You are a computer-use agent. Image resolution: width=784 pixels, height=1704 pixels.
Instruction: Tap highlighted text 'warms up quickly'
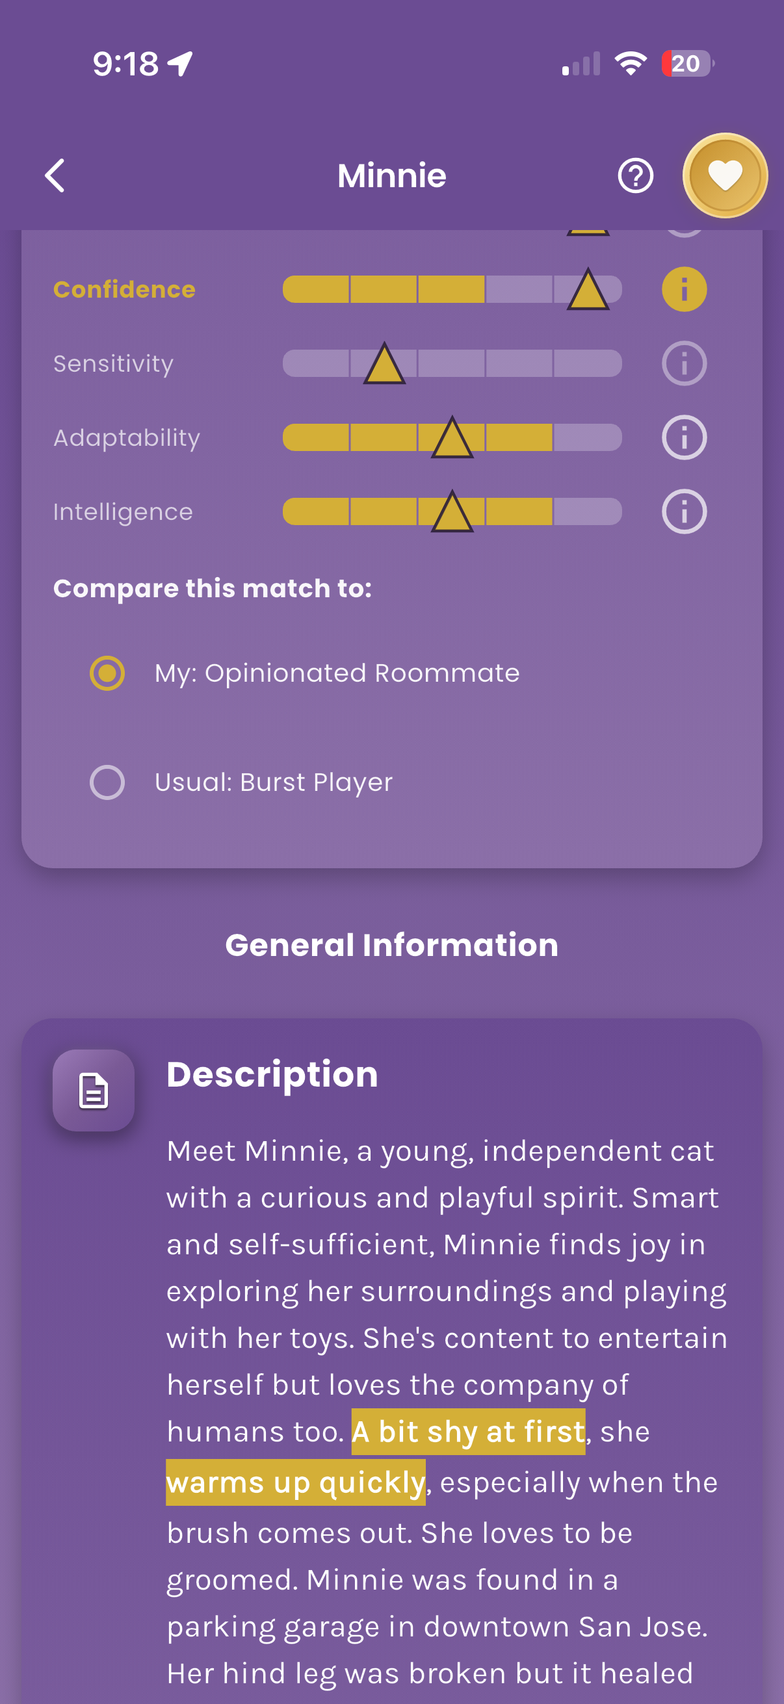pyautogui.click(x=296, y=1482)
